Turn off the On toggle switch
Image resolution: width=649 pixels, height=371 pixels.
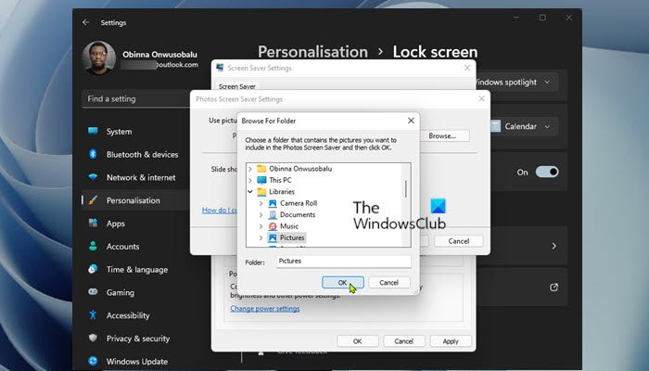547,172
